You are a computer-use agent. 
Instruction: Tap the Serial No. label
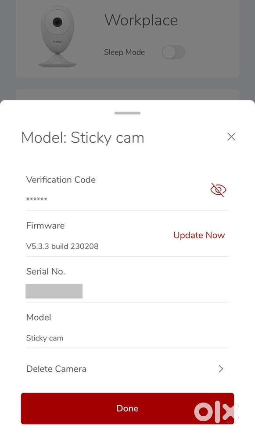(x=46, y=272)
